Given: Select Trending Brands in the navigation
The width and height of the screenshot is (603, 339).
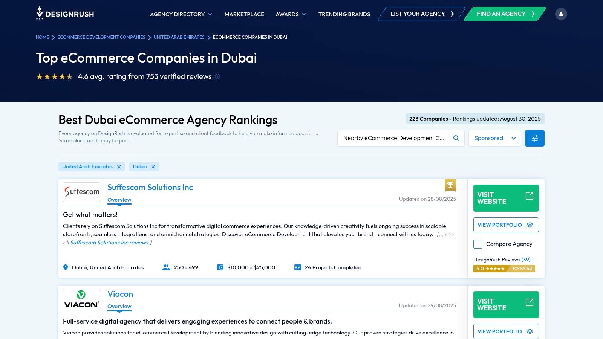Looking at the screenshot, I should pos(344,14).
